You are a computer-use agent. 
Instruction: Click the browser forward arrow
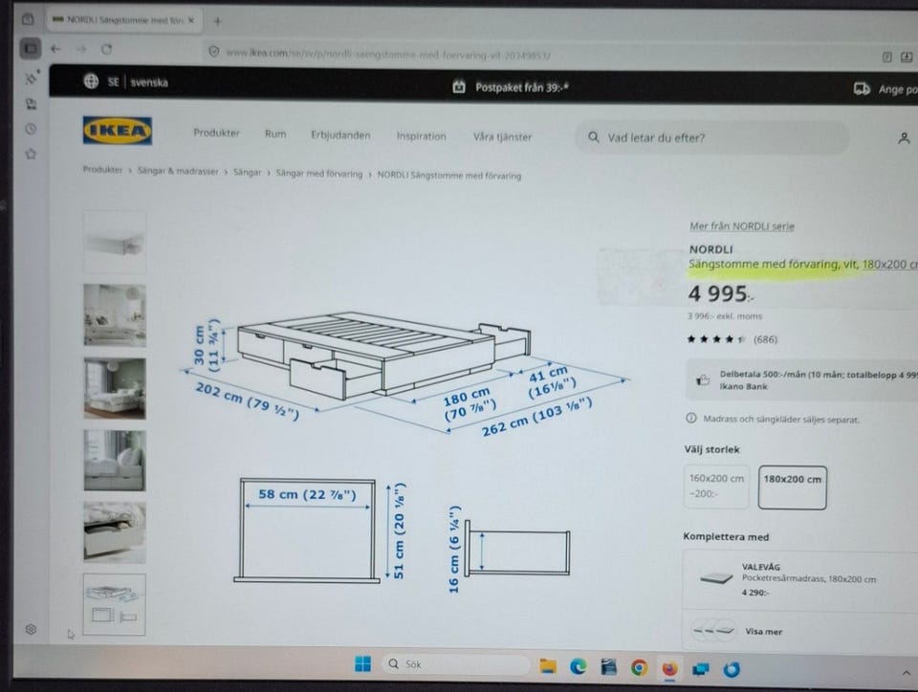coord(80,49)
